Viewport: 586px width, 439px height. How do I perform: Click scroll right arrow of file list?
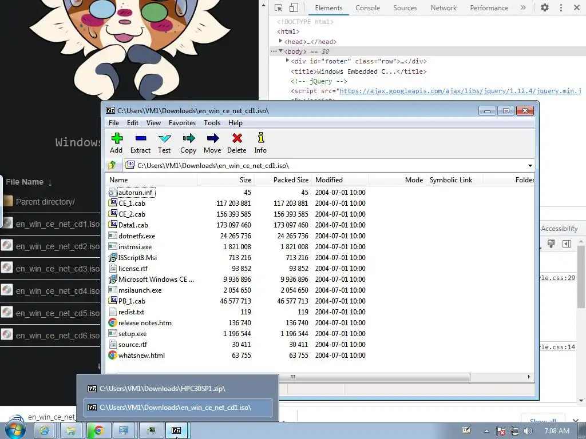tap(529, 377)
